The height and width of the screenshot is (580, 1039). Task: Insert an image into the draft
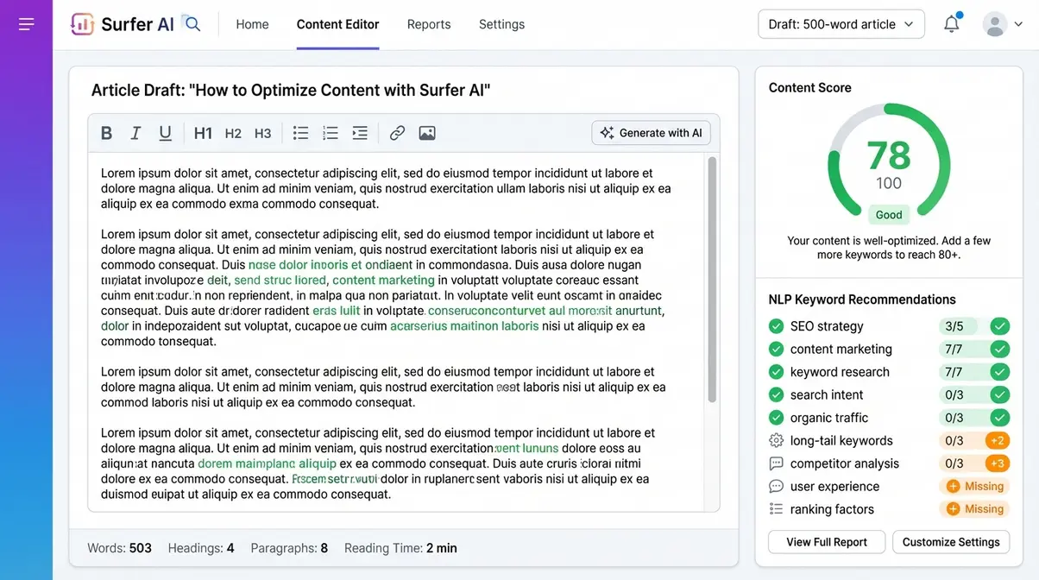pyautogui.click(x=426, y=132)
